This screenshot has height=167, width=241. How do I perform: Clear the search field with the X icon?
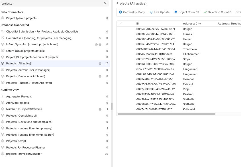click(x=105, y=3)
